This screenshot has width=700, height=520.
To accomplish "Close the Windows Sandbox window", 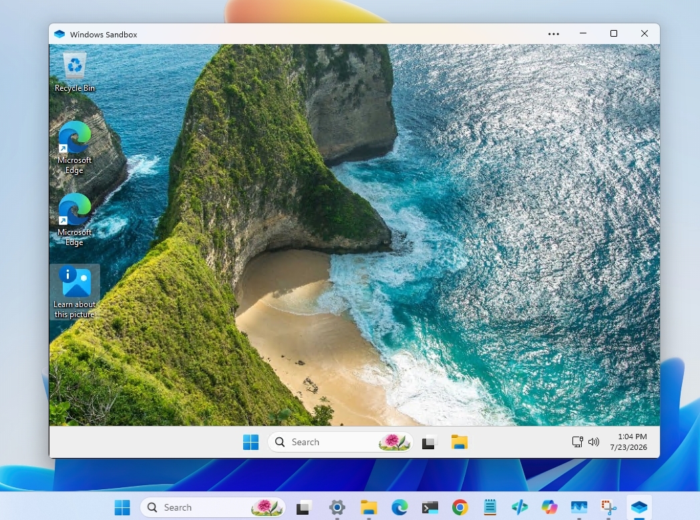I will 644,33.
